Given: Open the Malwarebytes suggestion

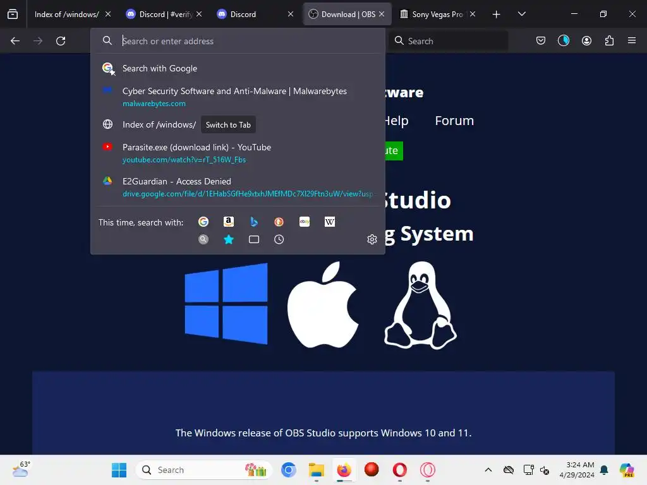Looking at the screenshot, I should point(238,97).
